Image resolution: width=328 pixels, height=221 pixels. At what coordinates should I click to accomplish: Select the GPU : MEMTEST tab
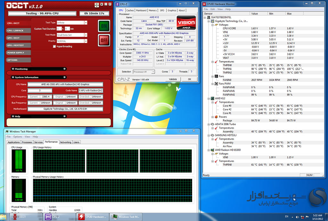(x=18, y=45)
